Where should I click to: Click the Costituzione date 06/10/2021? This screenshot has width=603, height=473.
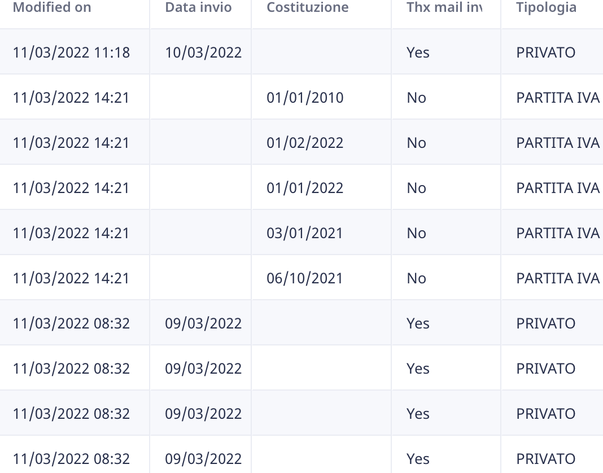(305, 278)
